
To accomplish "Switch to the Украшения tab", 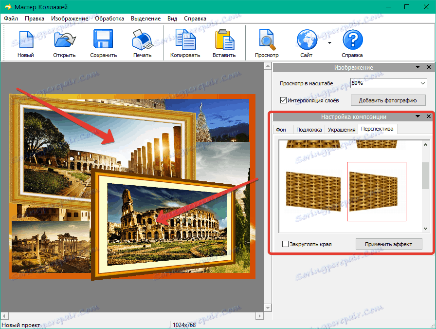I will (x=342, y=130).
